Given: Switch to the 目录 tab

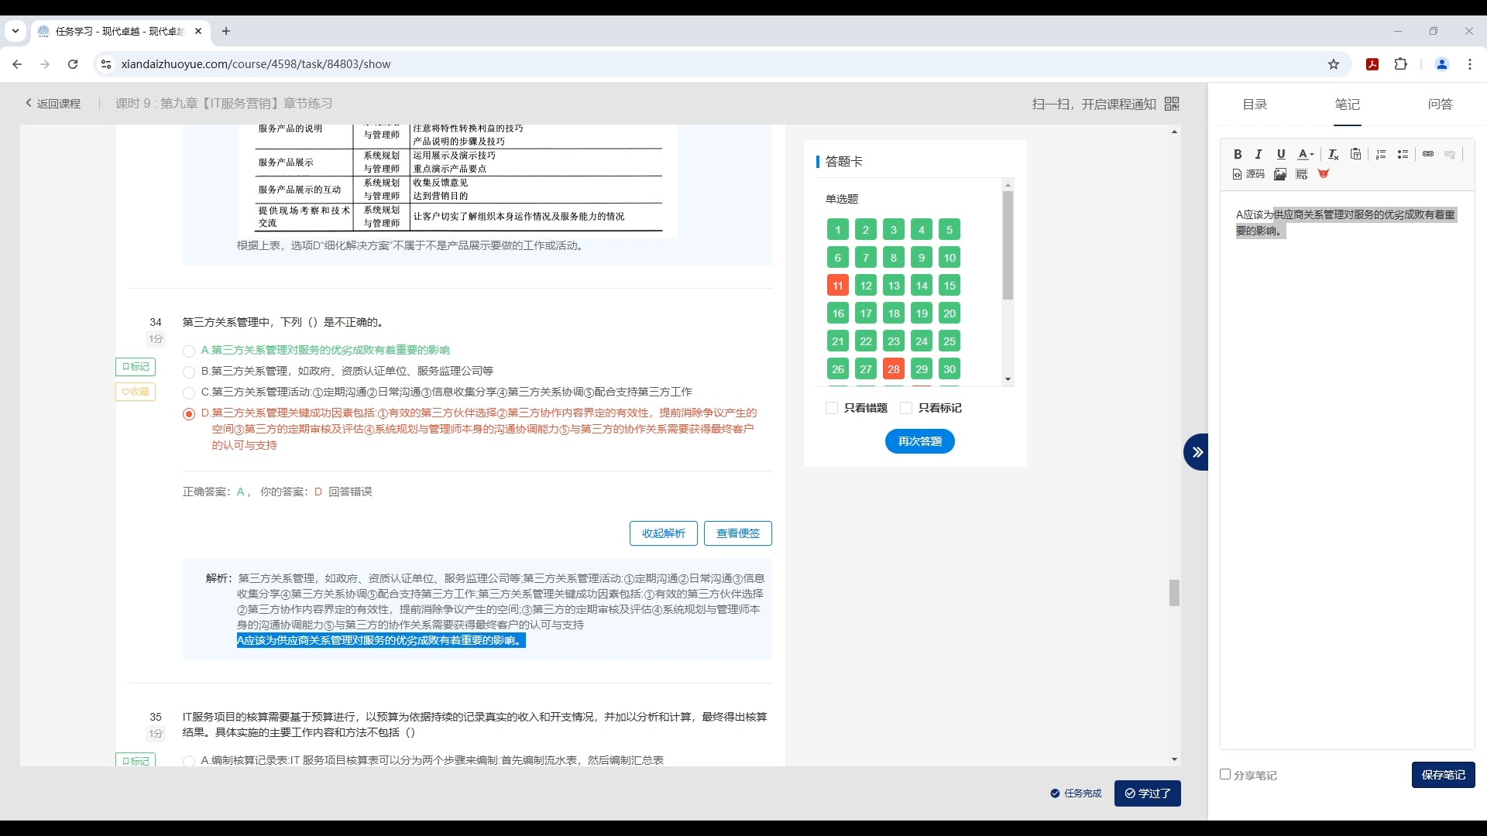Looking at the screenshot, I should pos(1255,104).
